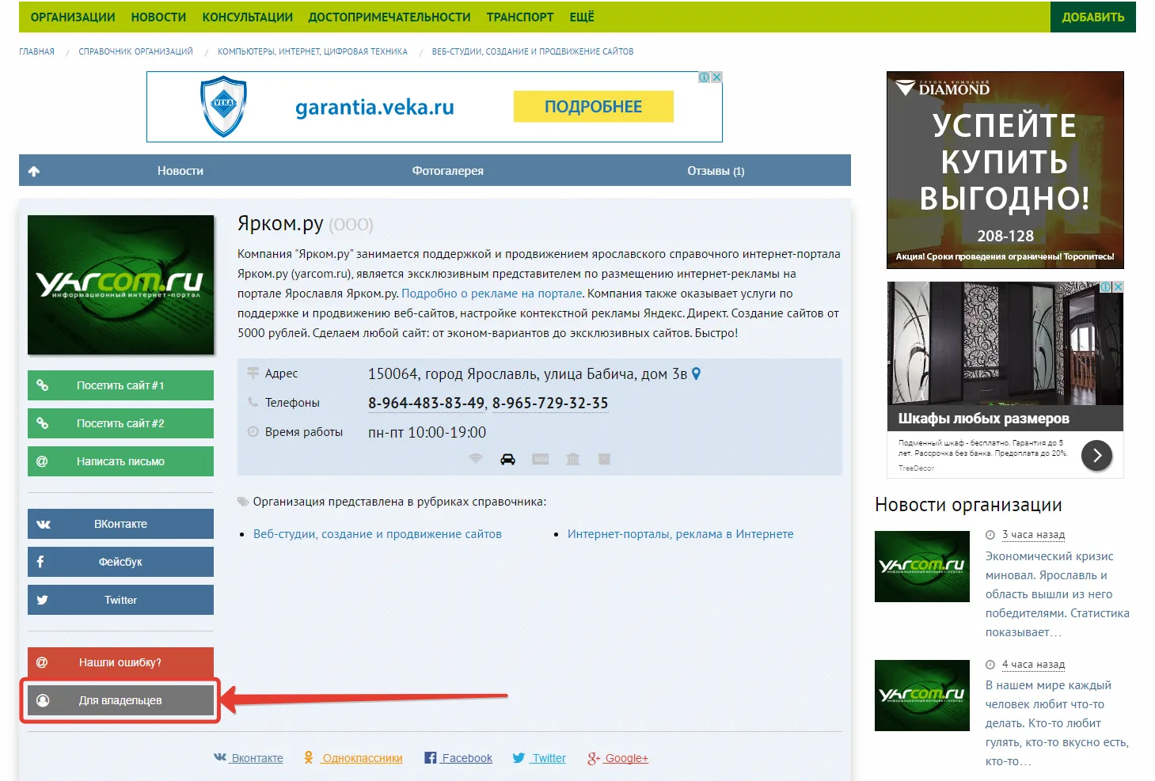The image size is (1155, 781).
Task: Click the Yarcom.ru company logo image
Action: [x=121, y=285]
